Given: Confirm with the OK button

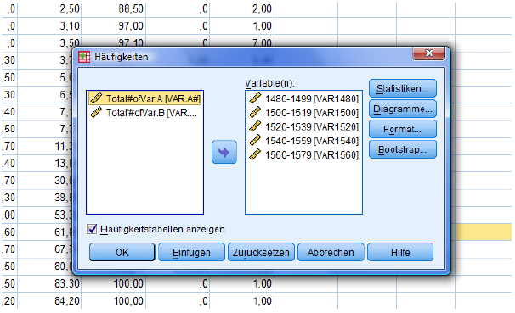Looking at the screenshot, I should click(x=122, y=253).
